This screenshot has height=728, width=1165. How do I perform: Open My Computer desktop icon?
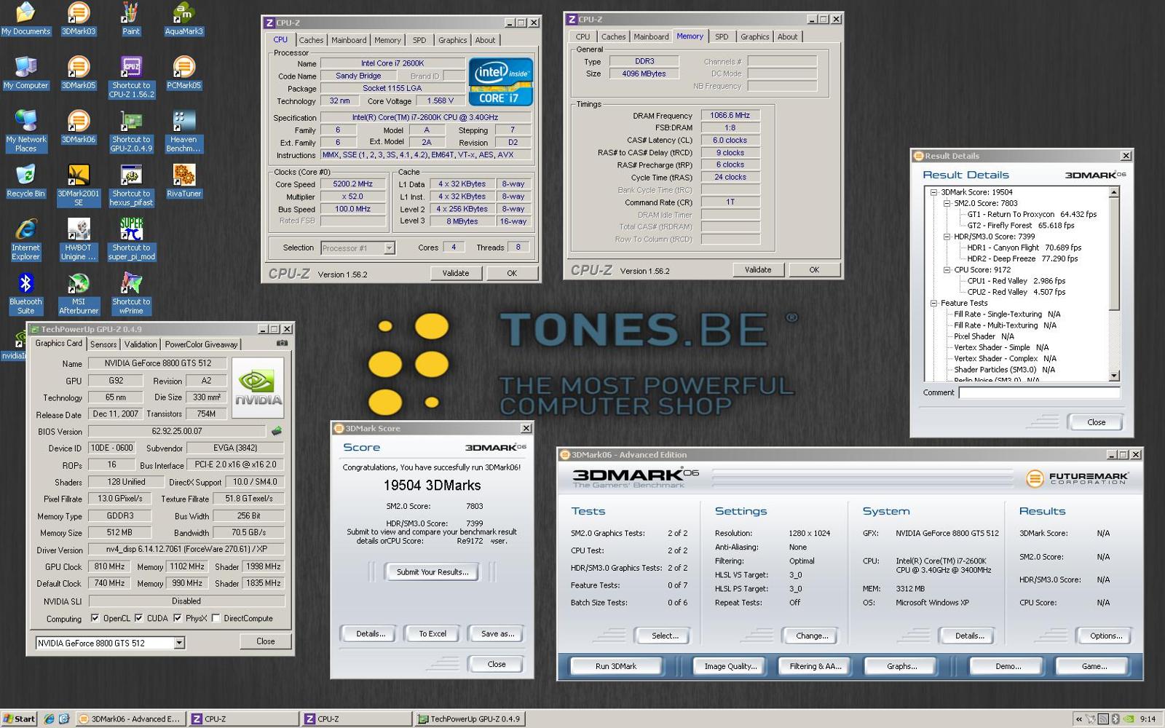[25, 72]
